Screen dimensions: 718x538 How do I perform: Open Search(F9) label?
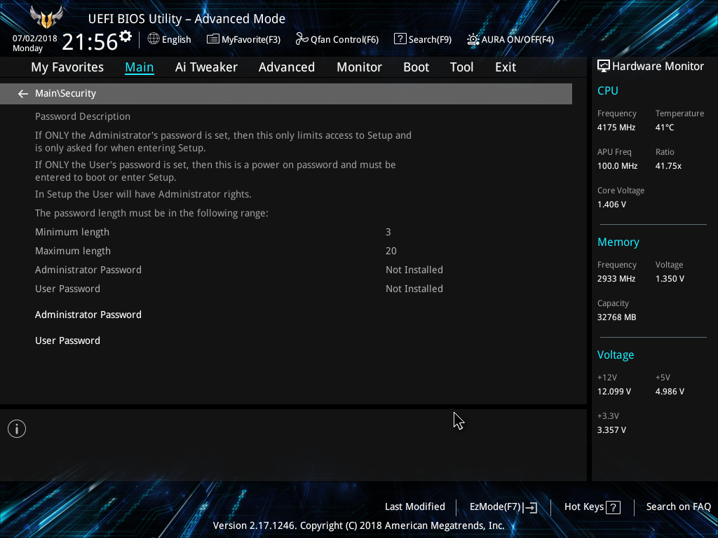(430, 40)
